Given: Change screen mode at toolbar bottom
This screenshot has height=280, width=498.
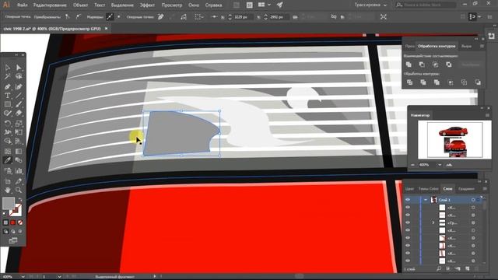Looking at the screenshot, I should pyautogui.click(x=13, y=240).
